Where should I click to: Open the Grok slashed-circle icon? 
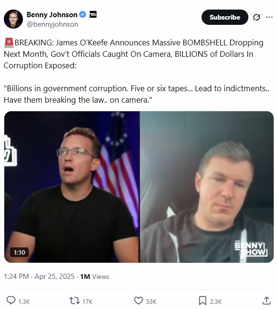[x=256, y=17]
